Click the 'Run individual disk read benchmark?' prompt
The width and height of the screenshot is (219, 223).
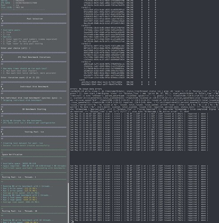pos(31,98)
